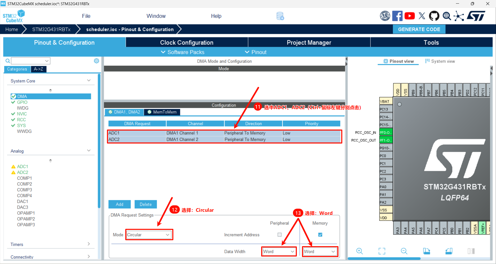
Task: Open the categories settings gear
Action: click(x=96, y=61)
